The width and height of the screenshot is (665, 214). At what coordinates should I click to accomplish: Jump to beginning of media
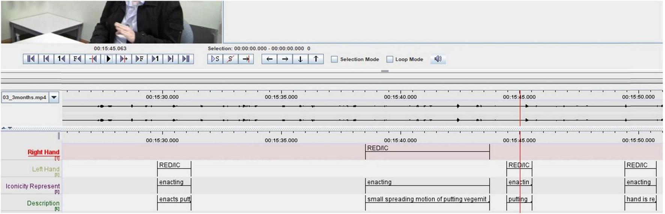[31, 59]
